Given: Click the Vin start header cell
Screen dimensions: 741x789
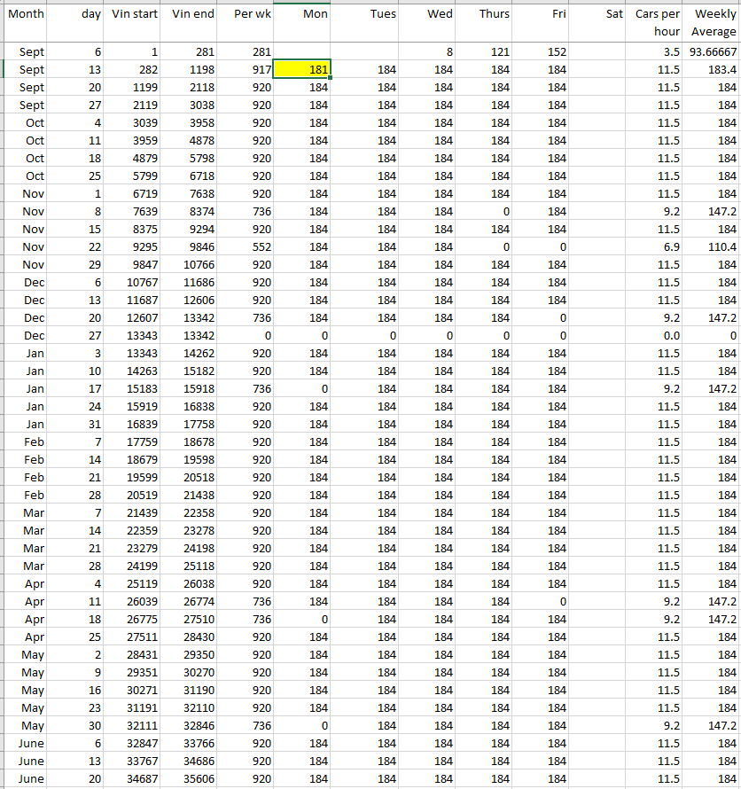Looking at the screenshot, I should coord(135,22).
